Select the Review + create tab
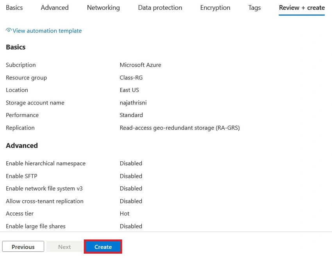This screenshot has height=258, width=332. pos(302,8)
